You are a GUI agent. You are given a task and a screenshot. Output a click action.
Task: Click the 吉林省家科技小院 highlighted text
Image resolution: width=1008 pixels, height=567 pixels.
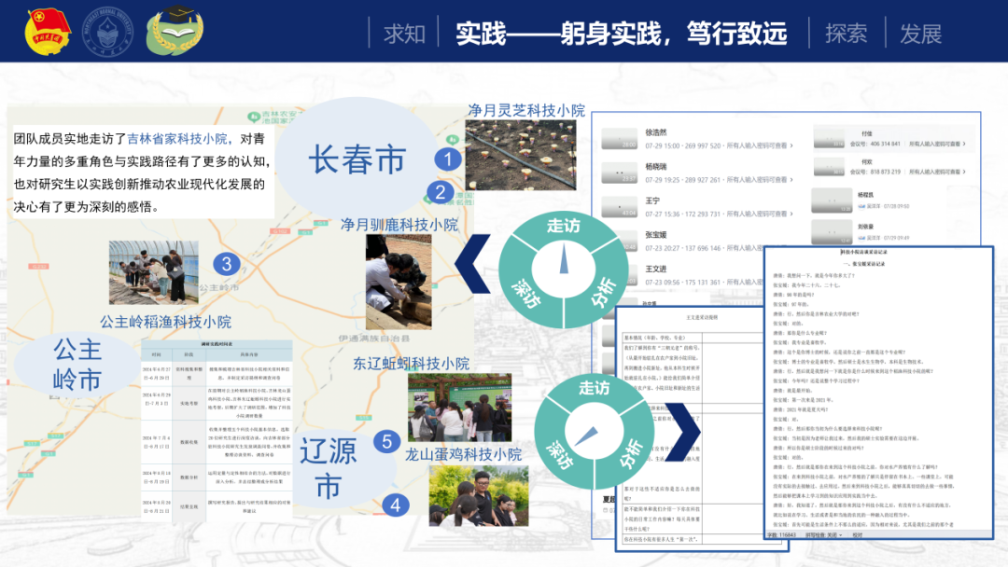tap(177, 139)
